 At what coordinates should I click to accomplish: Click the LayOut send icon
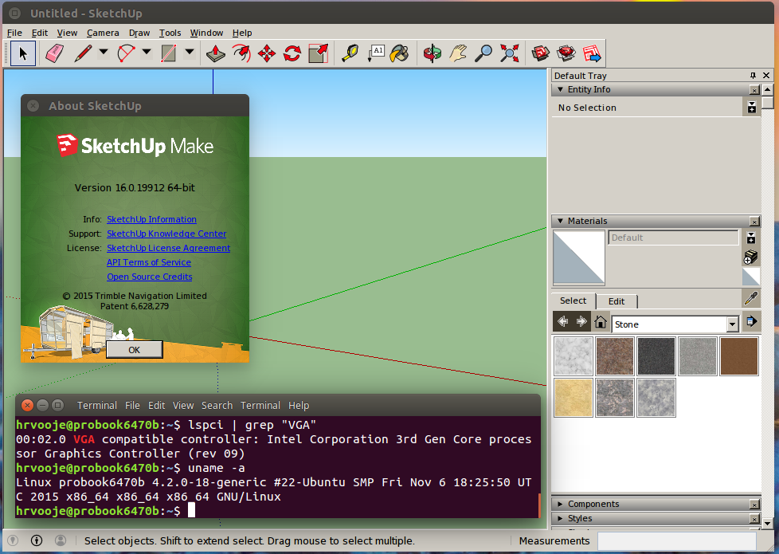click(592, 53)
